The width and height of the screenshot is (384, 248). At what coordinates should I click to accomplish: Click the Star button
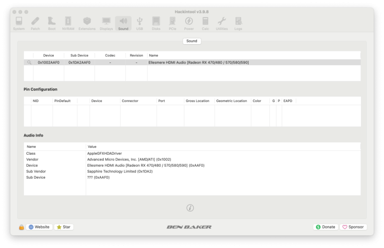coord(64,227)
